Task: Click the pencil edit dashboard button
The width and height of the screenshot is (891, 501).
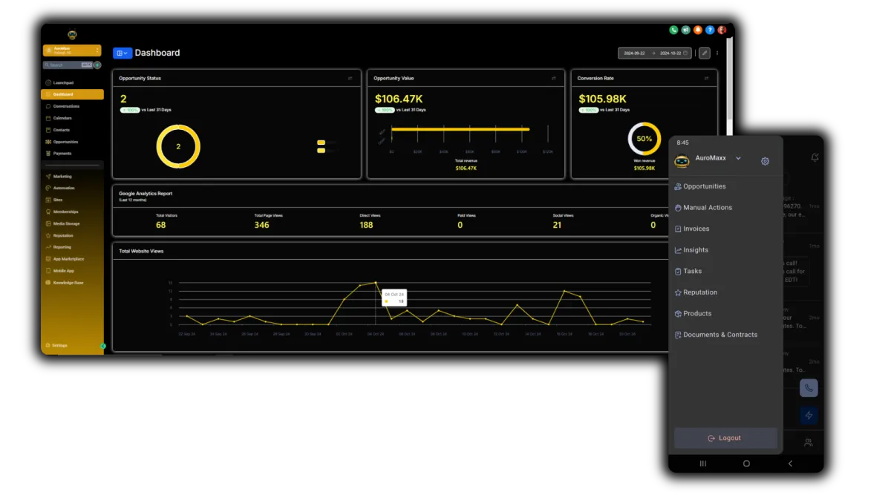Action: pos(705,53)
